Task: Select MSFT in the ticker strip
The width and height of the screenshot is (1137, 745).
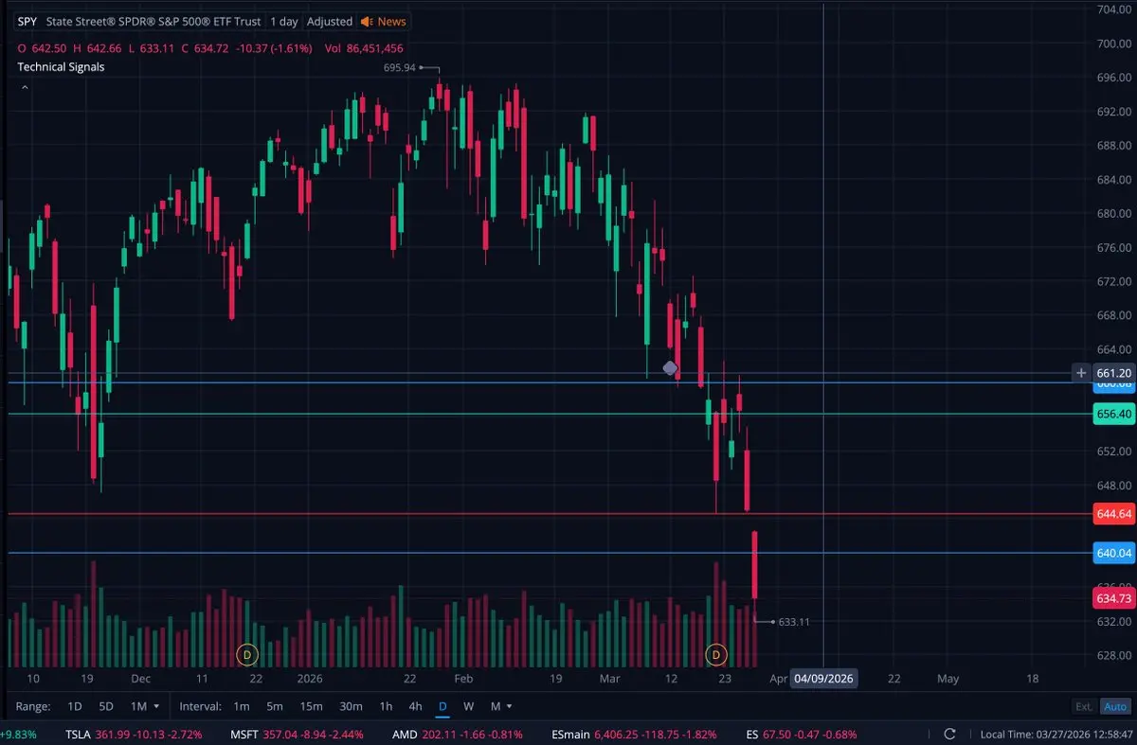Action: pyautogui.click(x=298, y=734)
